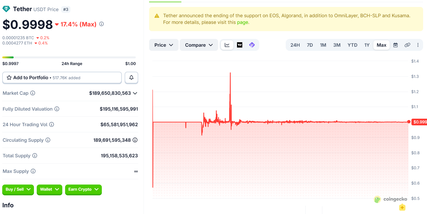Open Circulating Supply info icon
This screenshot has width=427, height=214.
(48, 140)
